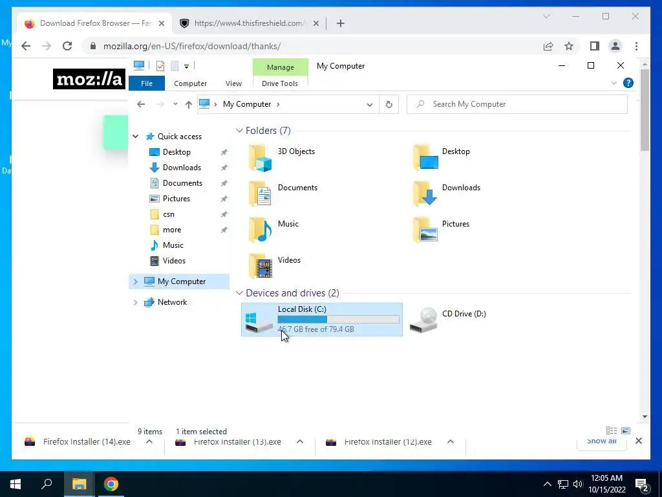The height and width of the screenshot is (497, 662).
Task: Open Chrome three-dot menu
Action: [x=636, y=46]
